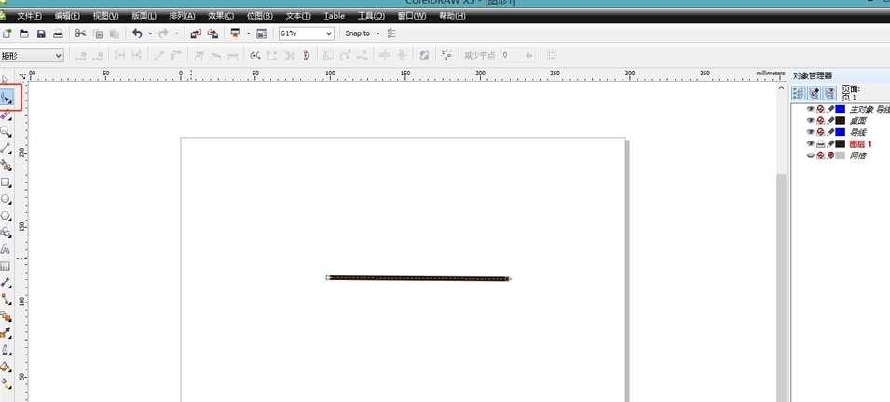Open the 矩形 selection mode dropdown
Image resolution: width=890 pixels, height=402 pixels.
click(x=58, y=56)
